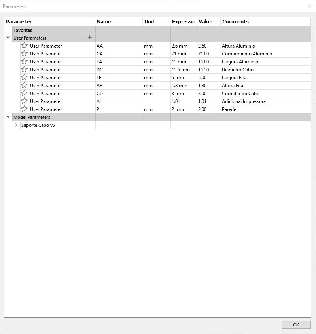Viewport: 316px width, 334px height.
Task: Click unit cell of LF parameter row
Action: pyautogui.click(x=157, y=78)
